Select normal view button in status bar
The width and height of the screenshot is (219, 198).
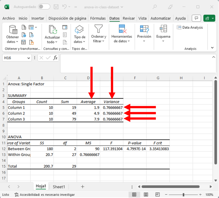[134, 194]
